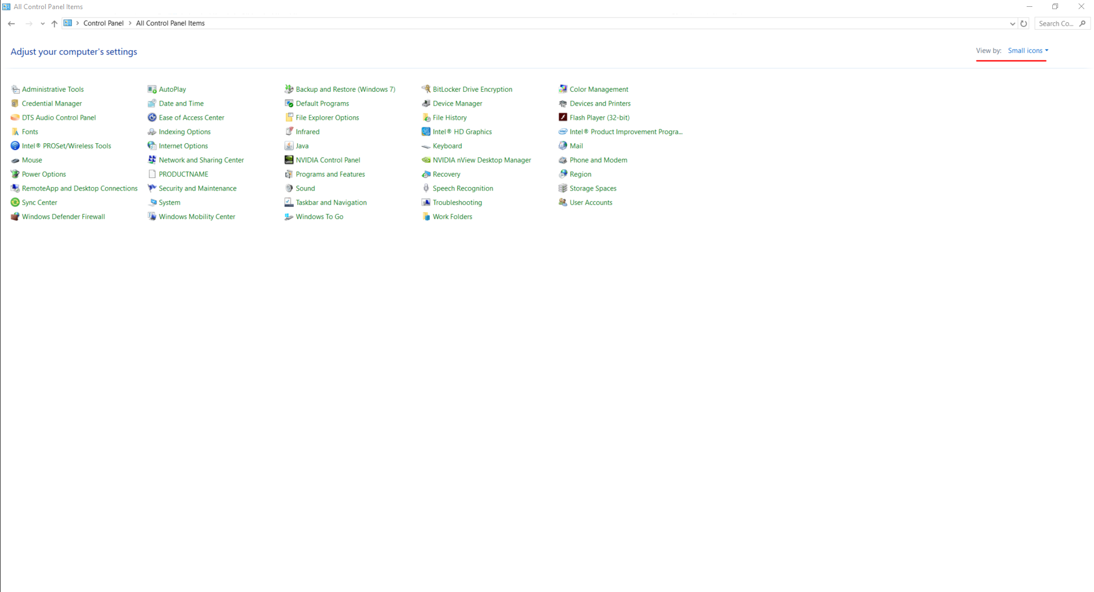Go back with the Back arrow

click(x=11, y=24)
